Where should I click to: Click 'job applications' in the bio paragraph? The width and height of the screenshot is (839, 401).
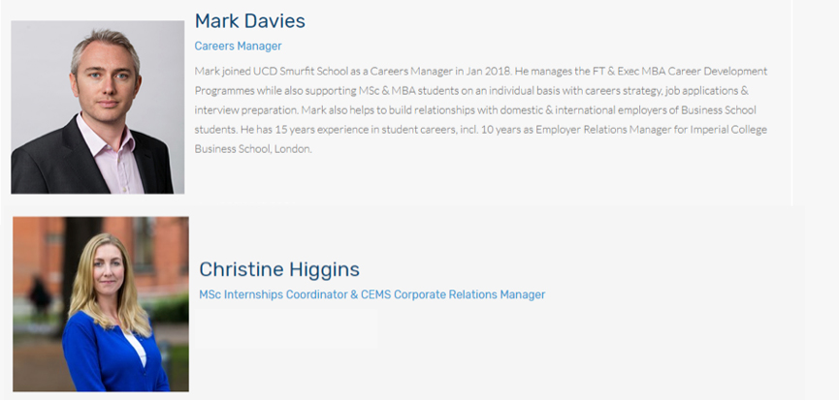click(700, 91)
